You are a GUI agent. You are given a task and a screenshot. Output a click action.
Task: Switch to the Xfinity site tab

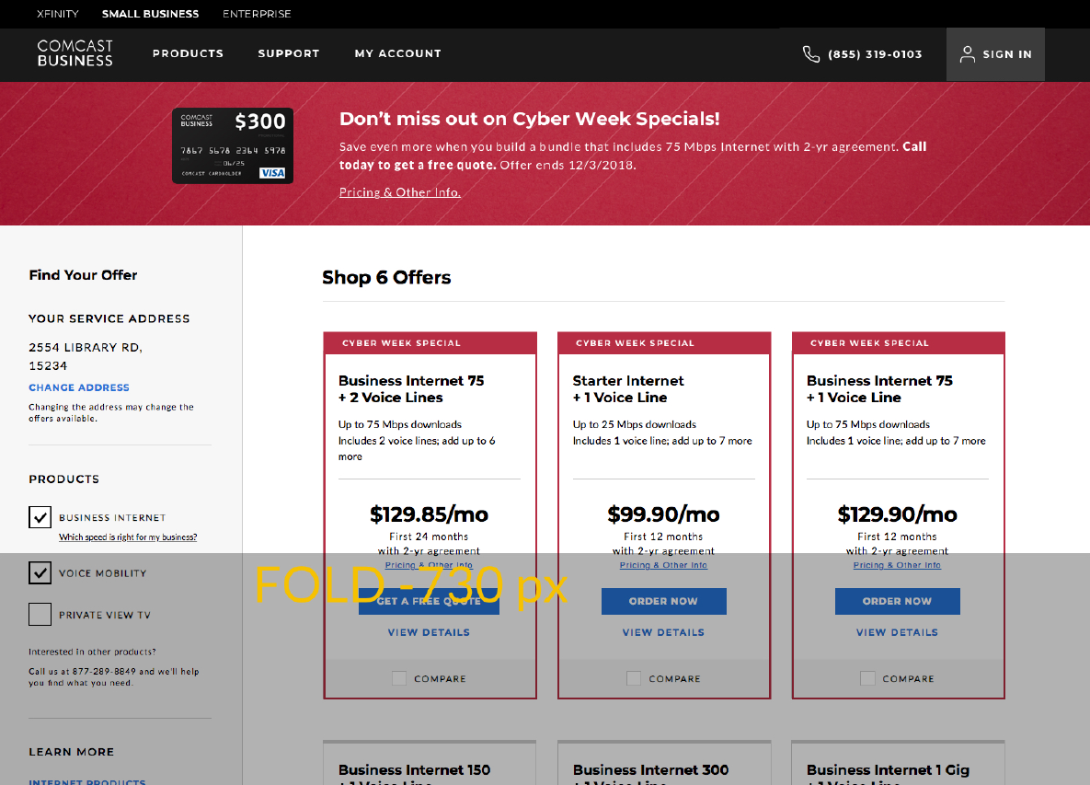pos(58,14)
